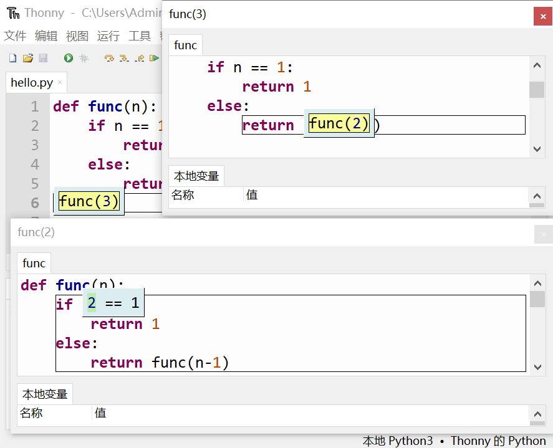Click line number 2 in editor gutter

(x=35, y=126)
